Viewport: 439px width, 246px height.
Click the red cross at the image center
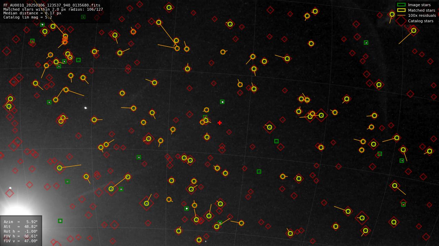pos(220,123)
